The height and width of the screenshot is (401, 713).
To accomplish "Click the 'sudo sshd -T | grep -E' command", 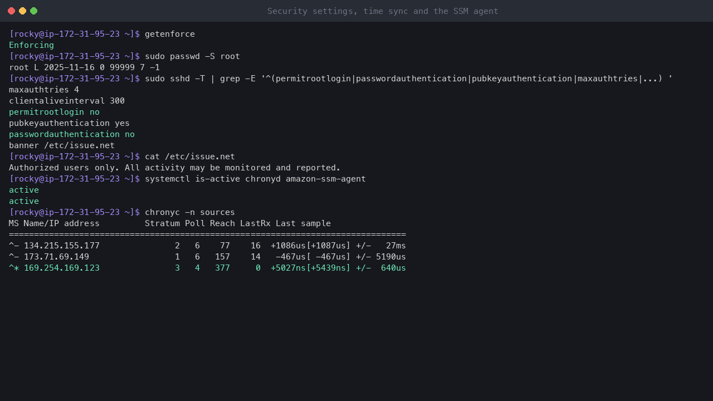I will point(200,79).
